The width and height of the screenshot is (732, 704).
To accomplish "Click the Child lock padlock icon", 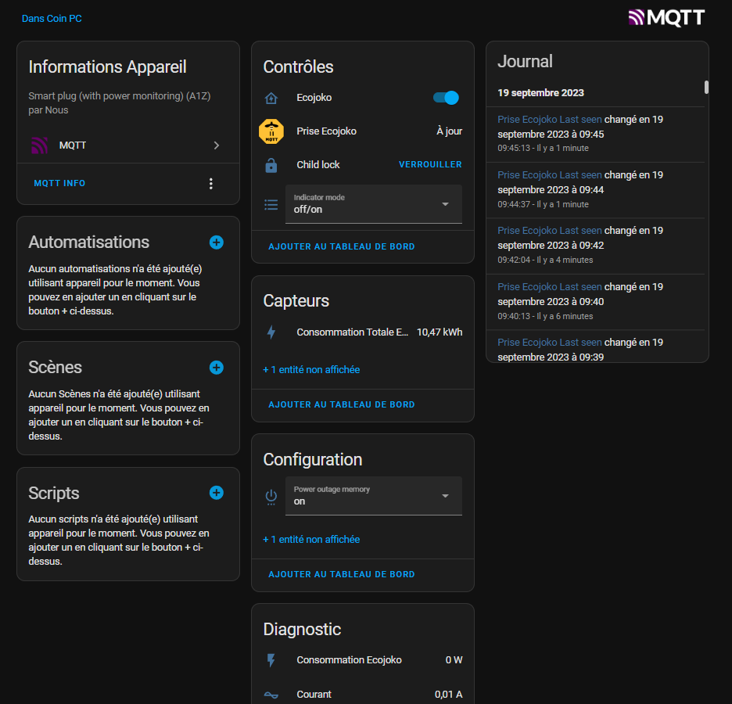I will tap(271, 165).
